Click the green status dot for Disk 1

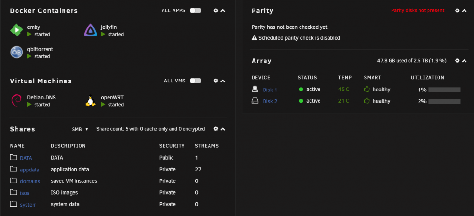(301, 90)
